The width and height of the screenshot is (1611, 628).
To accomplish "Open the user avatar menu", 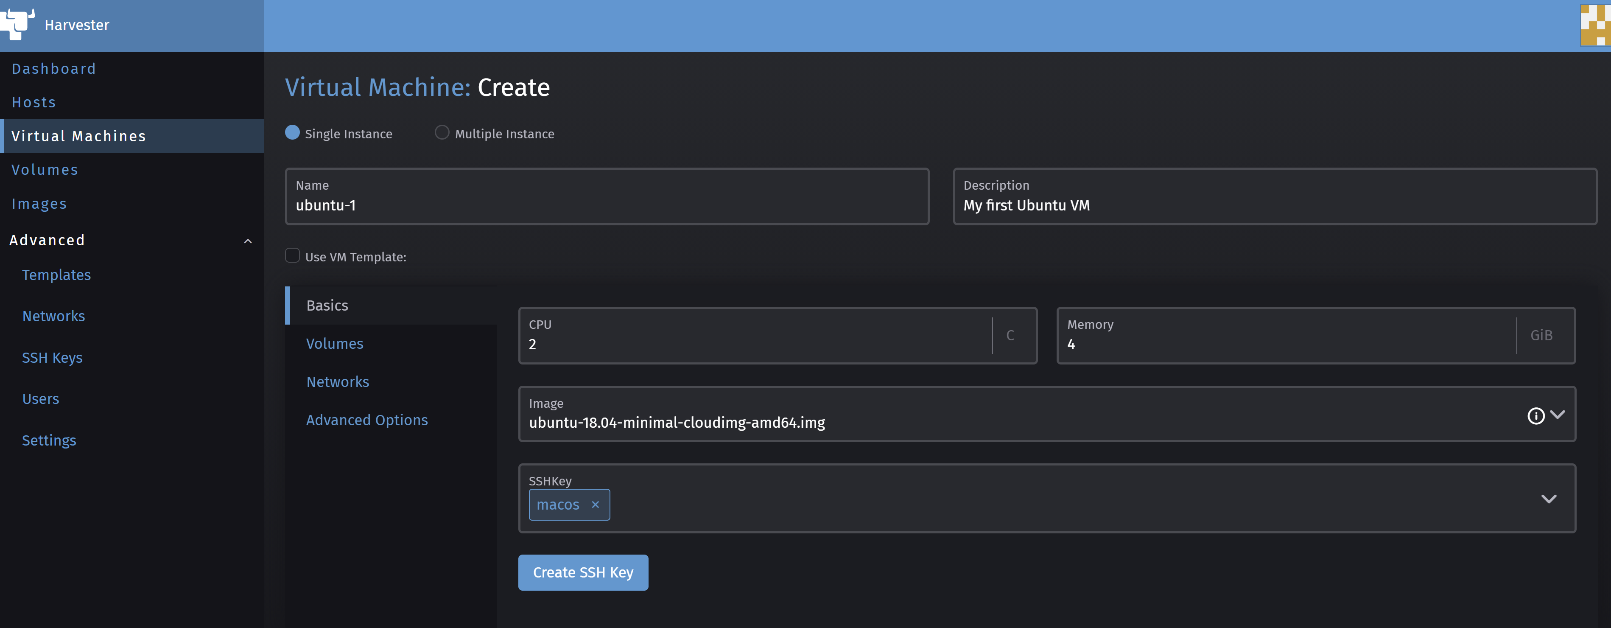I will [x=1595, y=25].
